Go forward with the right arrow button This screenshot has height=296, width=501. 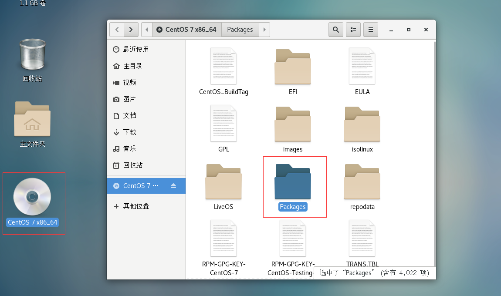(131, 30)
